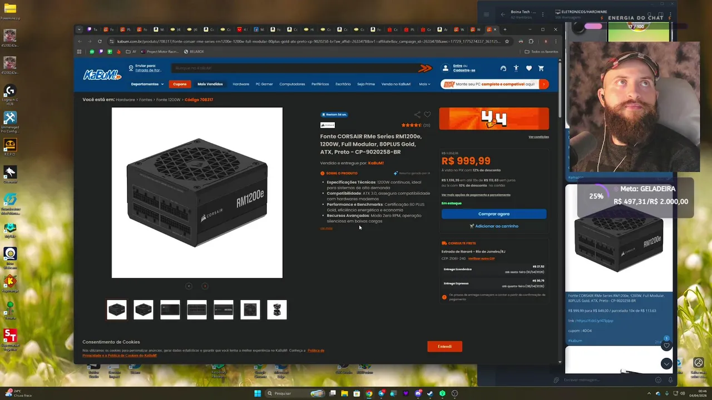Expand the Mais menu dropdown
Image resolution: width=712 pixels, height=400 pixels.
(x=424, y=84)
